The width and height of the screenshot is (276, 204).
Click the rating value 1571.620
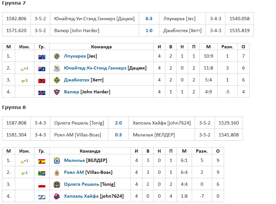[17, 30]
